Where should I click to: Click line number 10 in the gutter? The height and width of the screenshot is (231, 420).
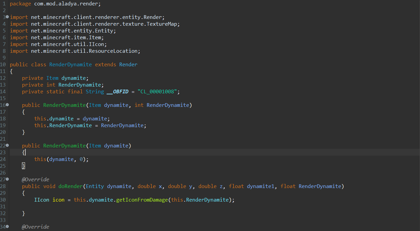click(3, 64)
